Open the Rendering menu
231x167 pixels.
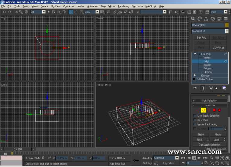point(123,6)
